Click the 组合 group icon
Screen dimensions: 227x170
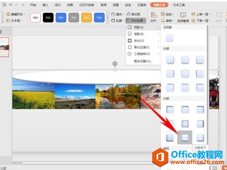click(163, 14)
